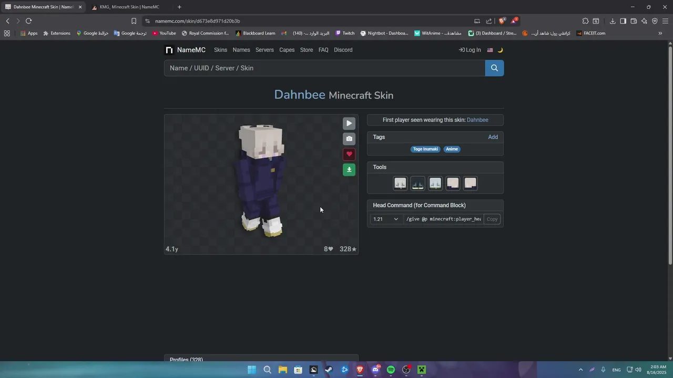673x378 pixels.
Task: Play the skin animation
Action: (349, 123)
